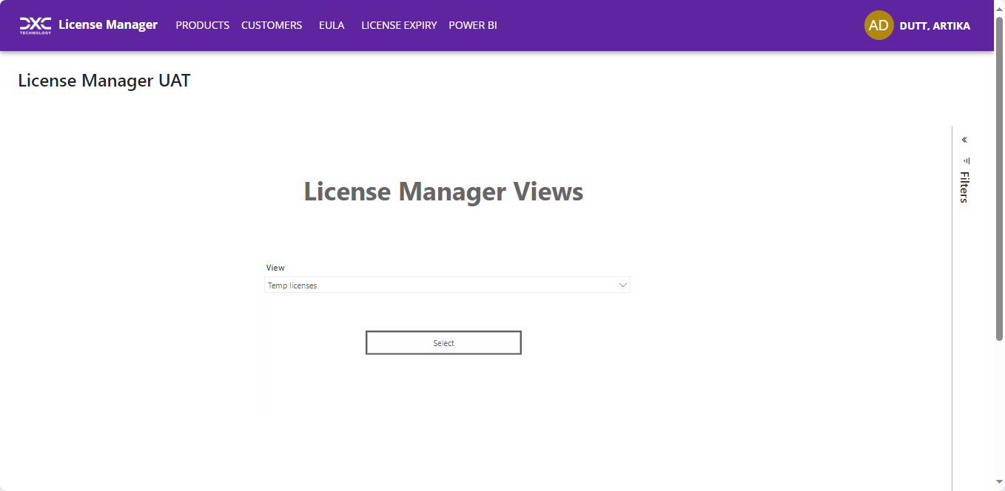Switch to the POWER BI page
This screenshot has height=491, width=1005.
[473, 25]
